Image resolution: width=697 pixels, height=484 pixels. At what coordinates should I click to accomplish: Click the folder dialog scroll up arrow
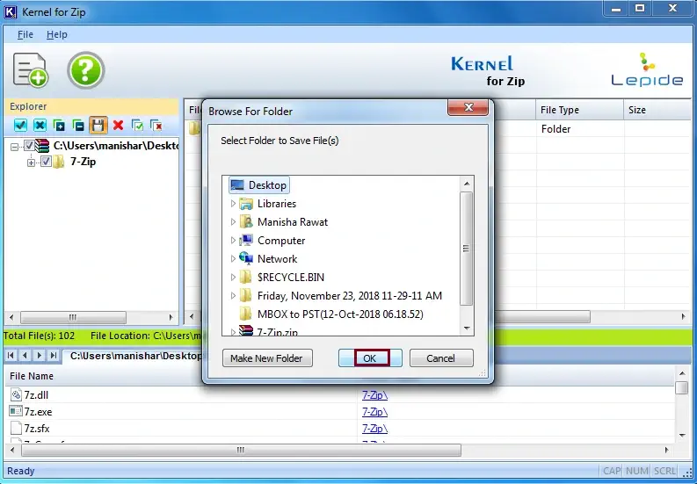(x=467, y=183)
